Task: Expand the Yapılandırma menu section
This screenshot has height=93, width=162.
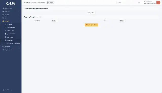Action: (11, 50)
